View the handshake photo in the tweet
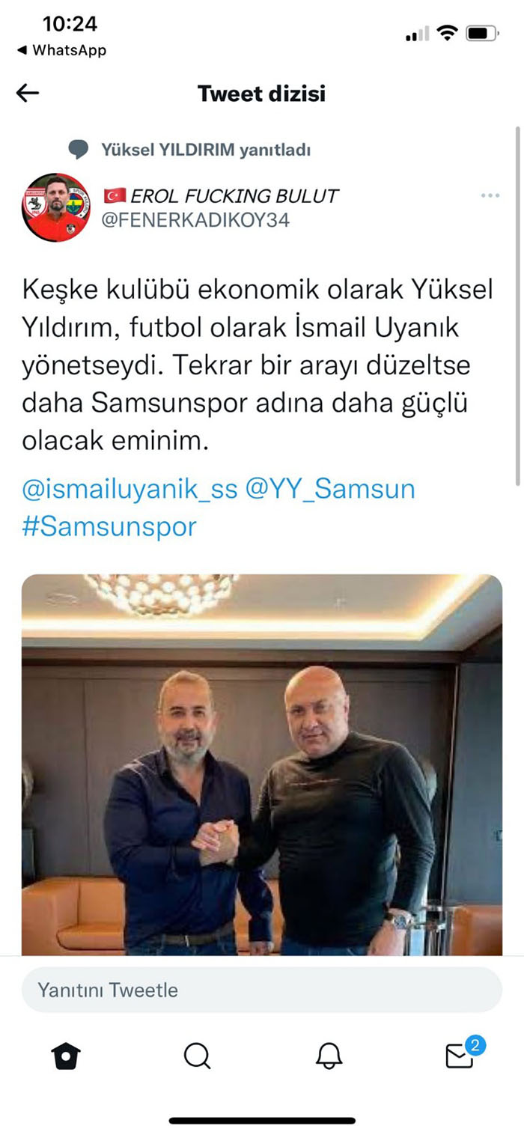524x1135 pixels. point(262,764)
